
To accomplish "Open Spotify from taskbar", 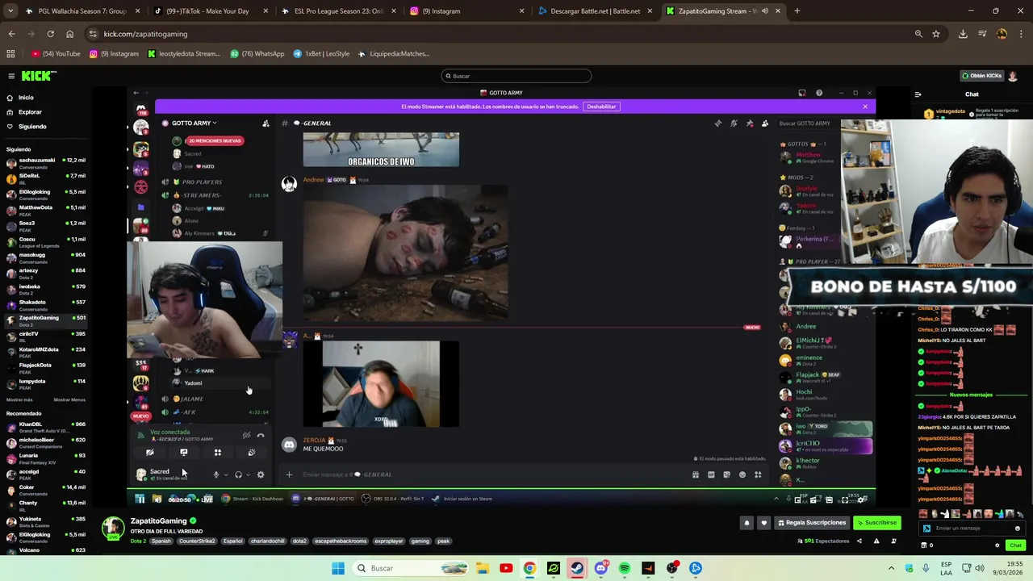I will (625, 568).
